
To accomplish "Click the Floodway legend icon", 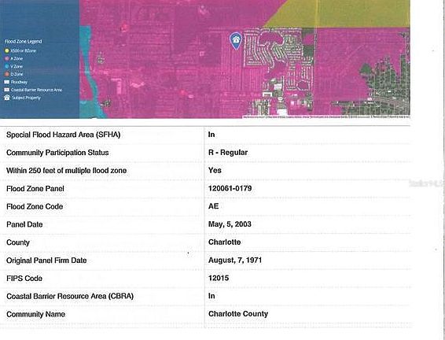I will [7, 82].
